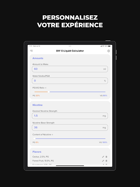This screenshot has height=187, width=140.
Task: Edit the Cactus flavor with its pencil icon
Action: pyautogui.click(x=103, y=157)
